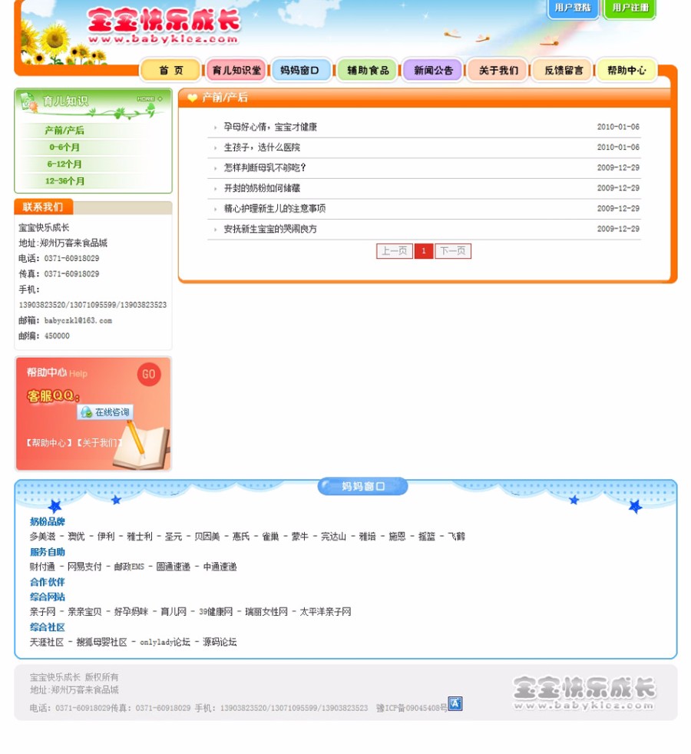The width and height of the screenshot is (691, 754).
Task: Open the 用户登陆 login button
Action: click(x=573, y=8)
